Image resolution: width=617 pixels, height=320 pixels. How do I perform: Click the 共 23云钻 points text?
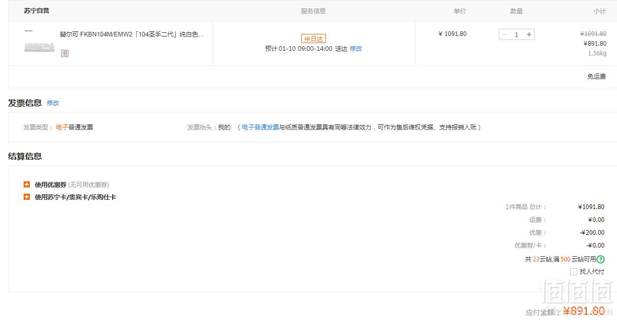[x=539, y=259]
